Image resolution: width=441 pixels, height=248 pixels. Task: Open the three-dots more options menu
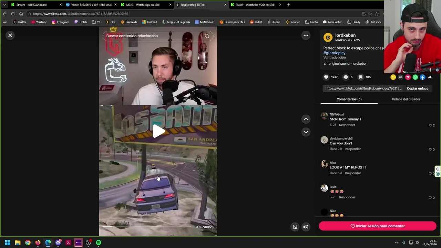[306, 35]
